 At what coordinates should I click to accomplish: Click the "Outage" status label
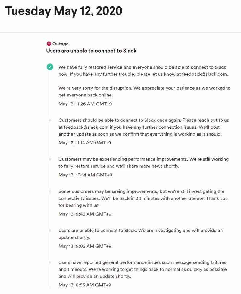[x=60, y=44]
